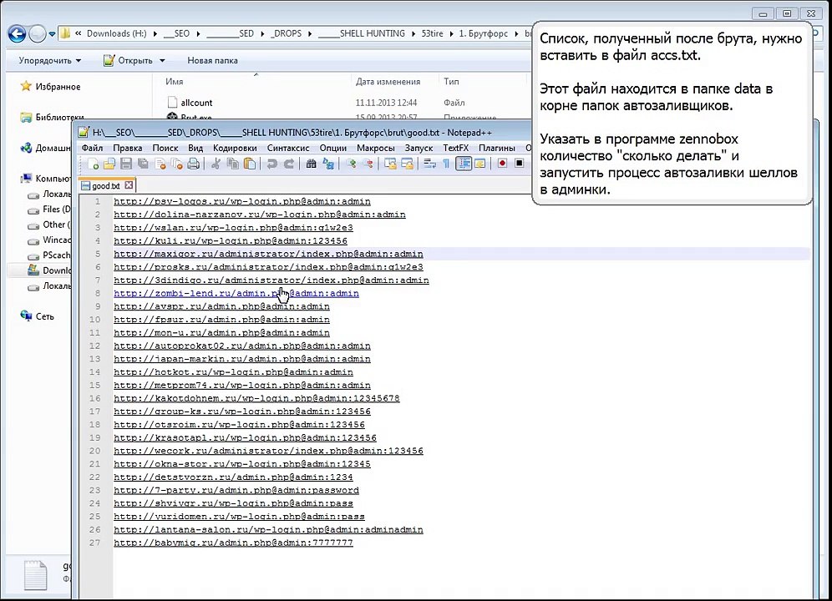
Task: Redo the edit via toolbar
Action: (289, 164)
